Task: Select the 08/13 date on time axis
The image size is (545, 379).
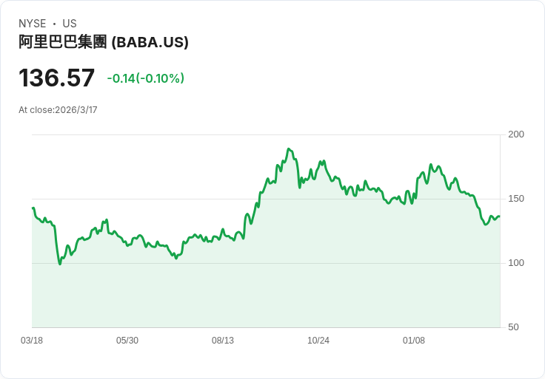Action: pos(223,341)
